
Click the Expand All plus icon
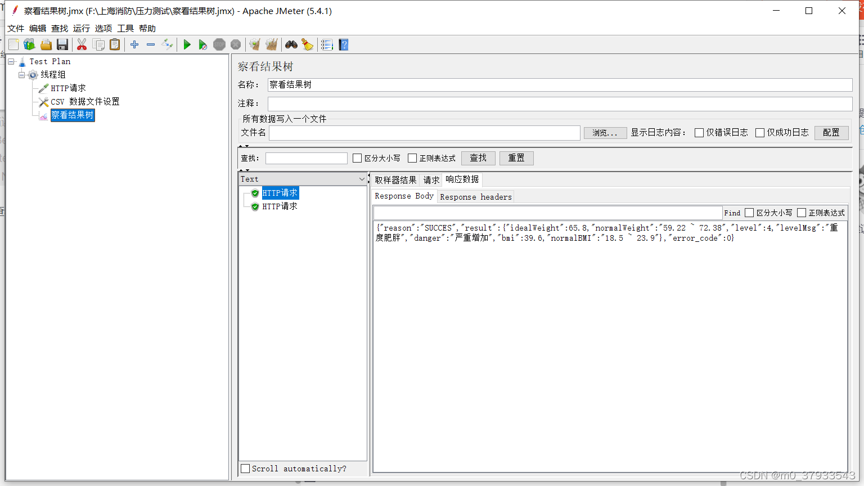(134, 44)
